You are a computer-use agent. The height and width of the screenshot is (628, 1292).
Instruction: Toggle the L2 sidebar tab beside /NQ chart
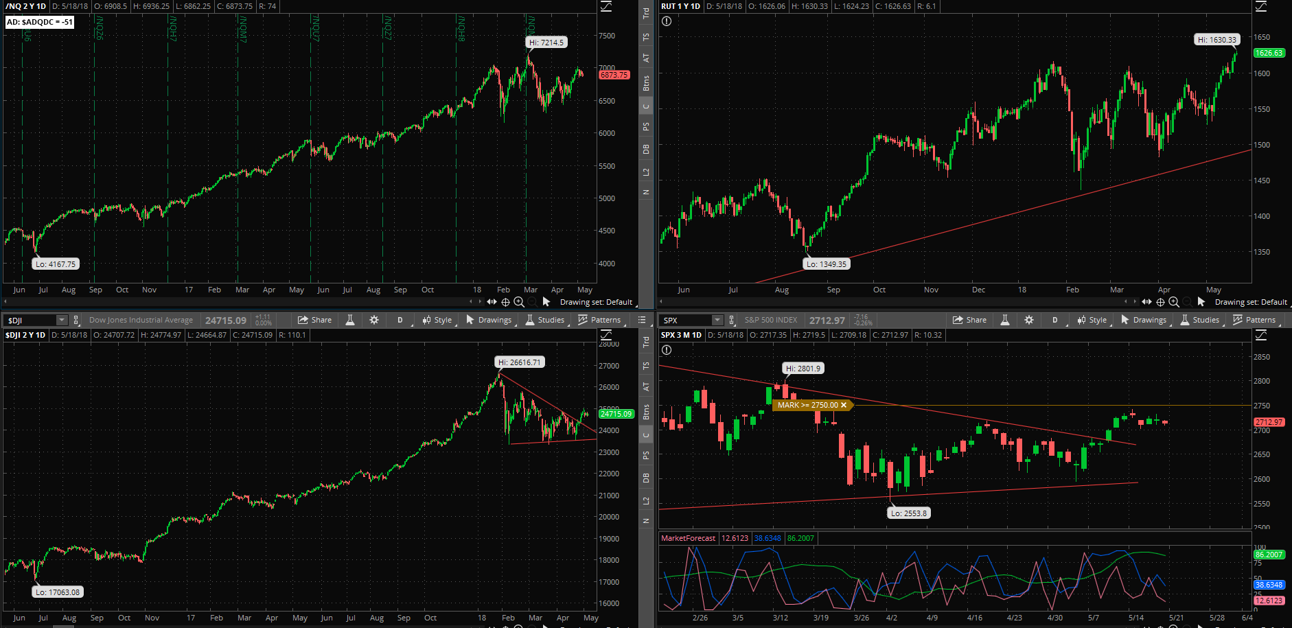[646, 172]
